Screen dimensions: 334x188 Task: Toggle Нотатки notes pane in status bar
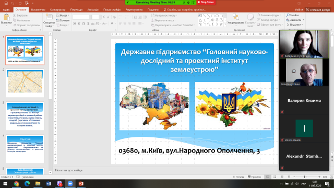tap(238, 177)
